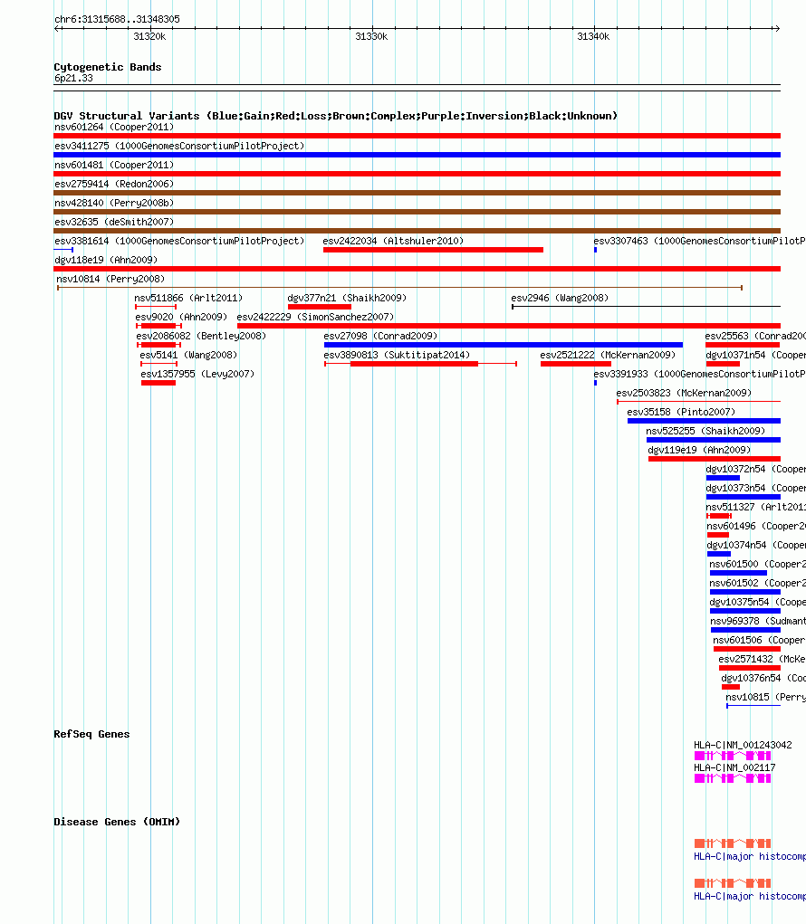Click esv2571432 variant label
This screenshot has width=806, height=924.
tap(763, 659)
